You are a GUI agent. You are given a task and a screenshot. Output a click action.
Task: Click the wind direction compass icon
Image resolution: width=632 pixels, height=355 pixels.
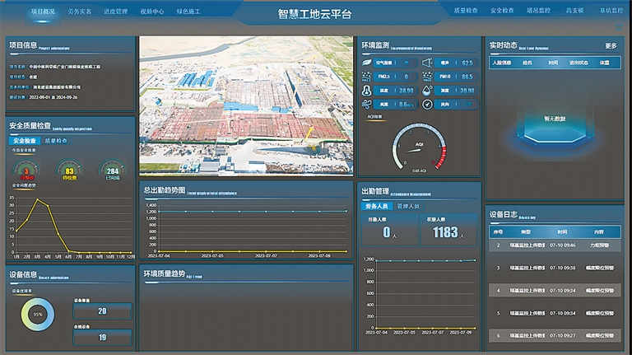(x=427, y=105)
